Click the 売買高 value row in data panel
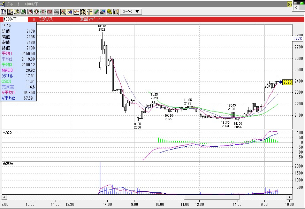The width and height of the screenshot is (305, 209). (18, 87)
